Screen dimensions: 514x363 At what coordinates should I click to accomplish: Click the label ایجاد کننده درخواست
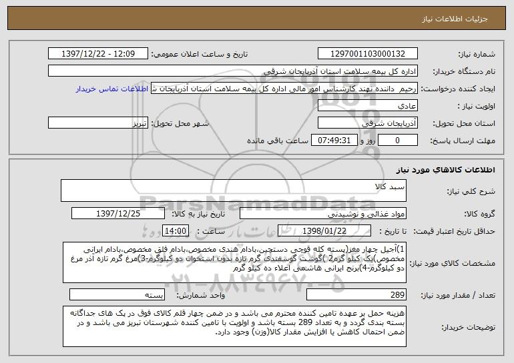tap(458, 89)
